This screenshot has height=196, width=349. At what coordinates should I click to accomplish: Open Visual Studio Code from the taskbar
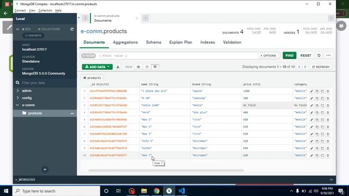(182, 191)
